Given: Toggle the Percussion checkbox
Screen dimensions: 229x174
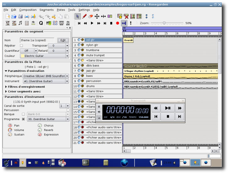Looking at the screenshot, I should tap(68, 110).
